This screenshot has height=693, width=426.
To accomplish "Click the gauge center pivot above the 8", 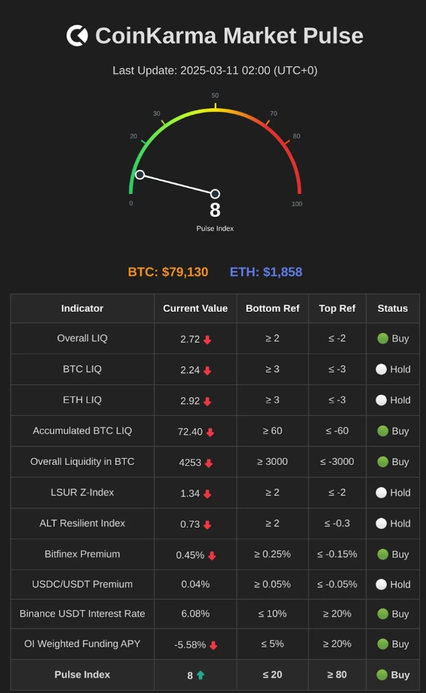I will (x=215, y=194).
